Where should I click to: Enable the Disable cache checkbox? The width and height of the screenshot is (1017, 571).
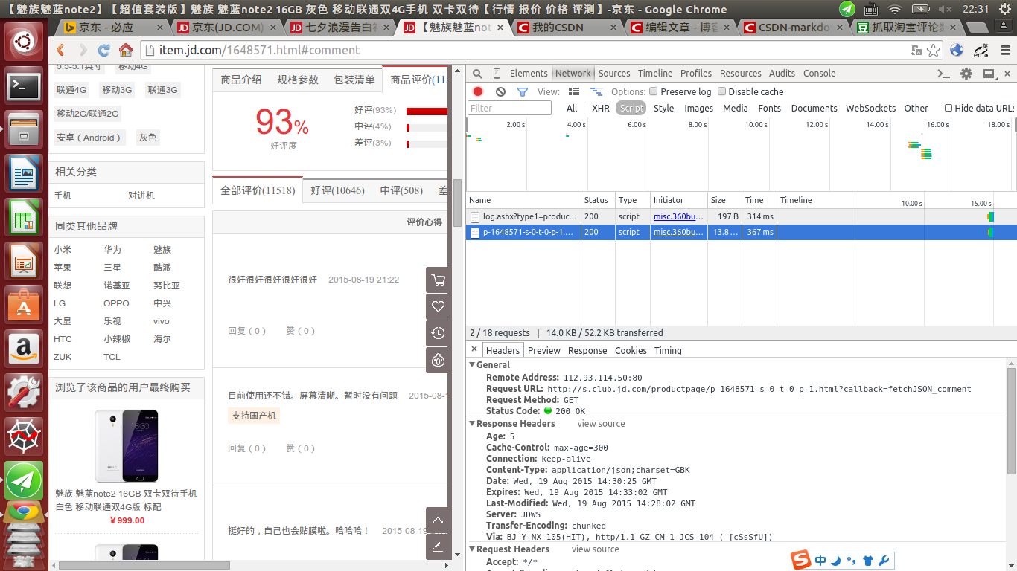721,91
